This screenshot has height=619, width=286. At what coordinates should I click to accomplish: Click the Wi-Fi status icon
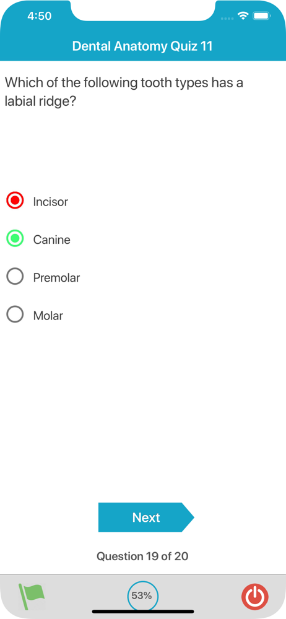click(x=243, y=16)
